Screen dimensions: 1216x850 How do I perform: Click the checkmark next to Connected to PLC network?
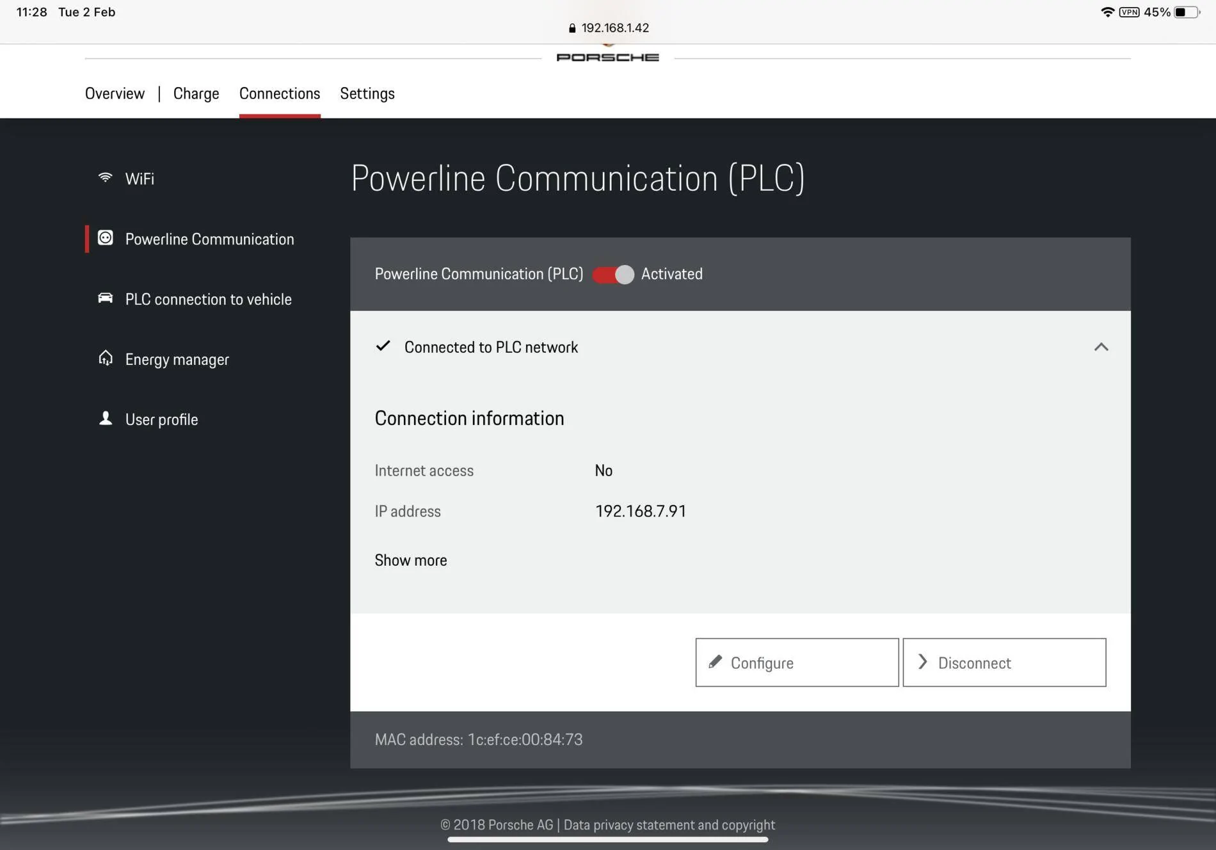point(383,346)
